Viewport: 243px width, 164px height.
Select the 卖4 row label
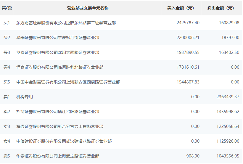tap(7, 141)
